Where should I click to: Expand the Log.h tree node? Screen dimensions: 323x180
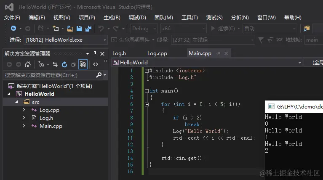click(24, 118)
